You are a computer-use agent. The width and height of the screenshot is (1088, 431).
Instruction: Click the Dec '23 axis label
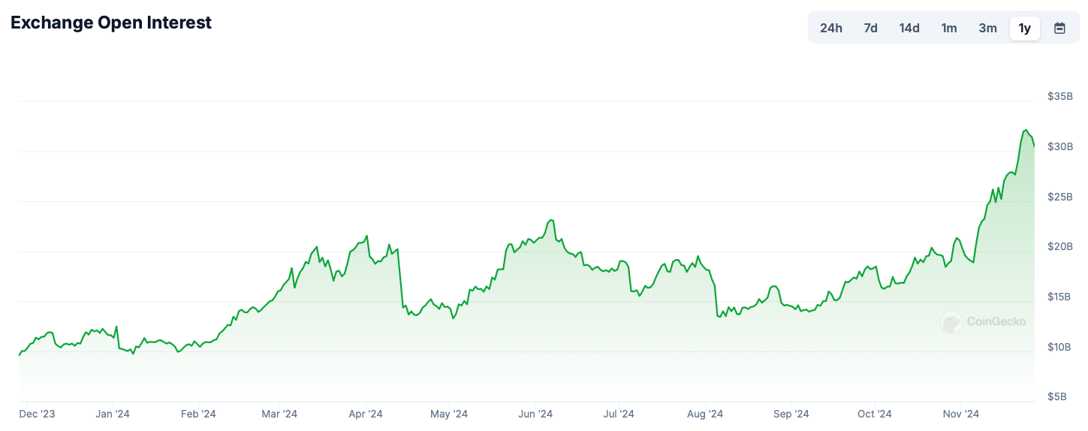[38, 414]
